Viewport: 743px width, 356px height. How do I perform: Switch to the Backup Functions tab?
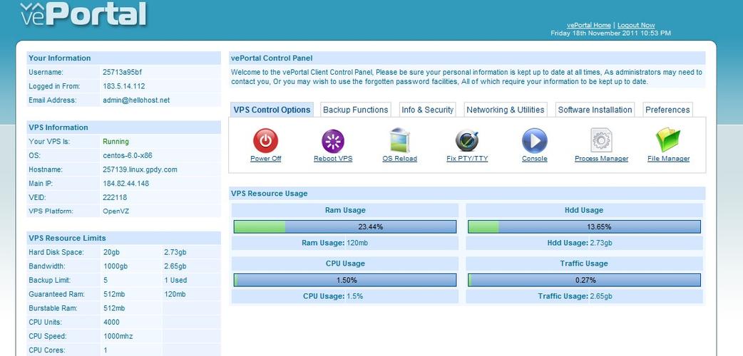pyautogui.click(x=355, y=110)
